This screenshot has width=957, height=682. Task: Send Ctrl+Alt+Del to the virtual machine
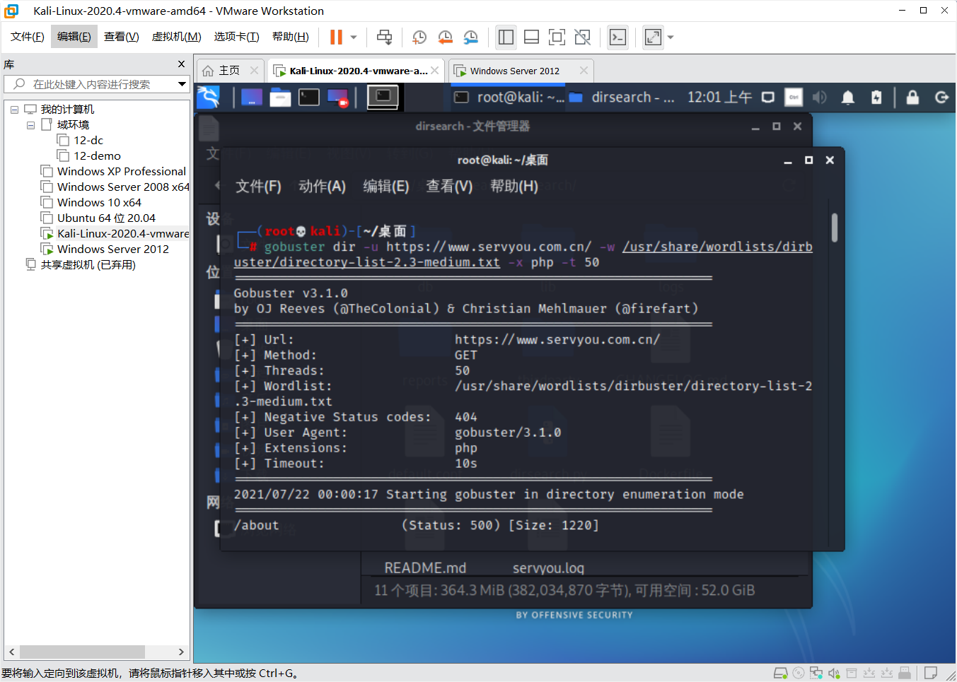[x=384, y=37]
